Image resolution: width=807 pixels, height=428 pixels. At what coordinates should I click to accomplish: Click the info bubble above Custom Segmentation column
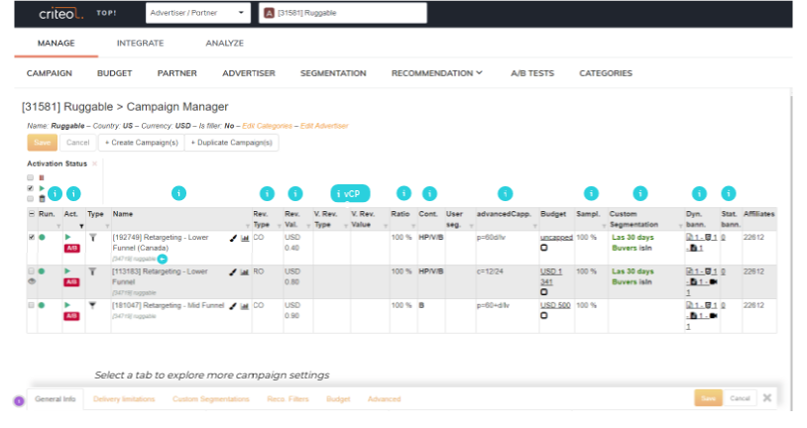coord(640,193)
